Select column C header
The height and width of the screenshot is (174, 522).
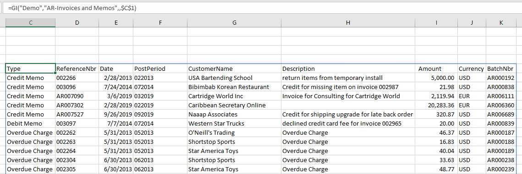pyautogui.click(x=31, y=22)
